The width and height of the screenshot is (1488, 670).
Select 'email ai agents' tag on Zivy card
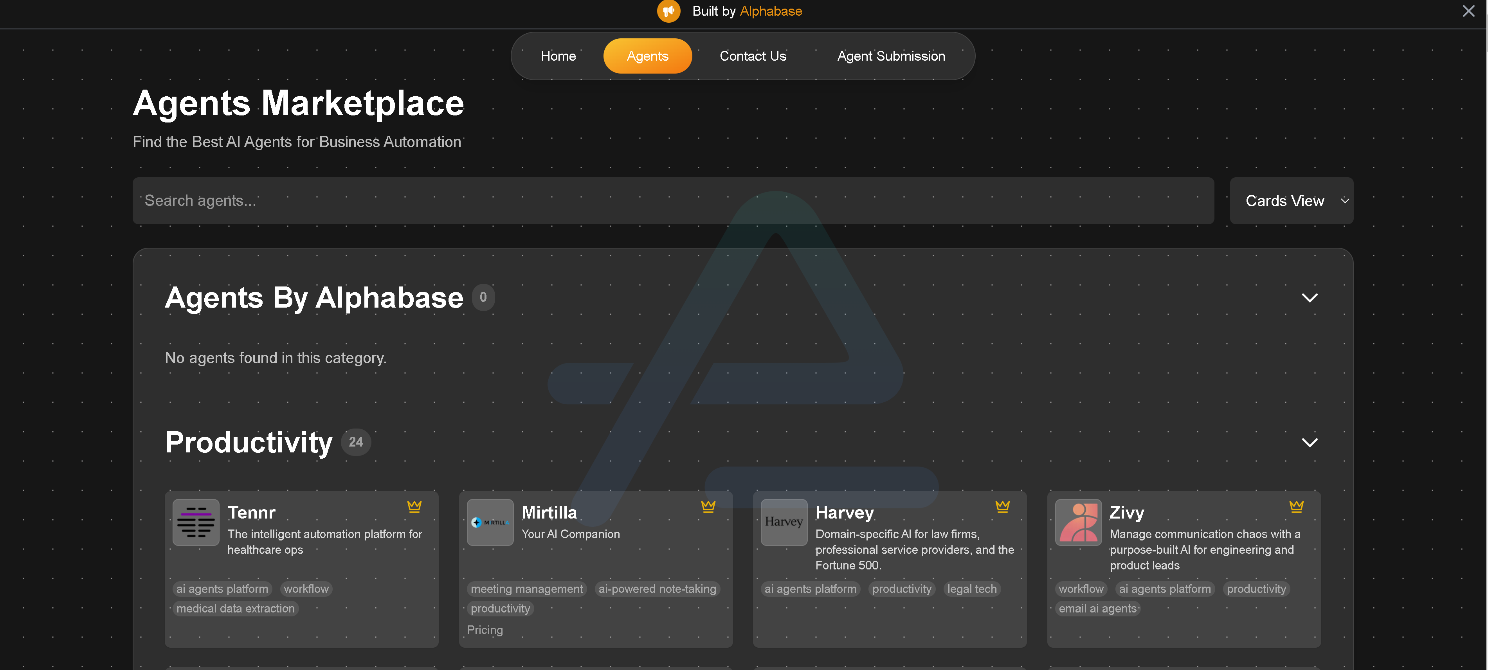click(x=1097, y=608)
